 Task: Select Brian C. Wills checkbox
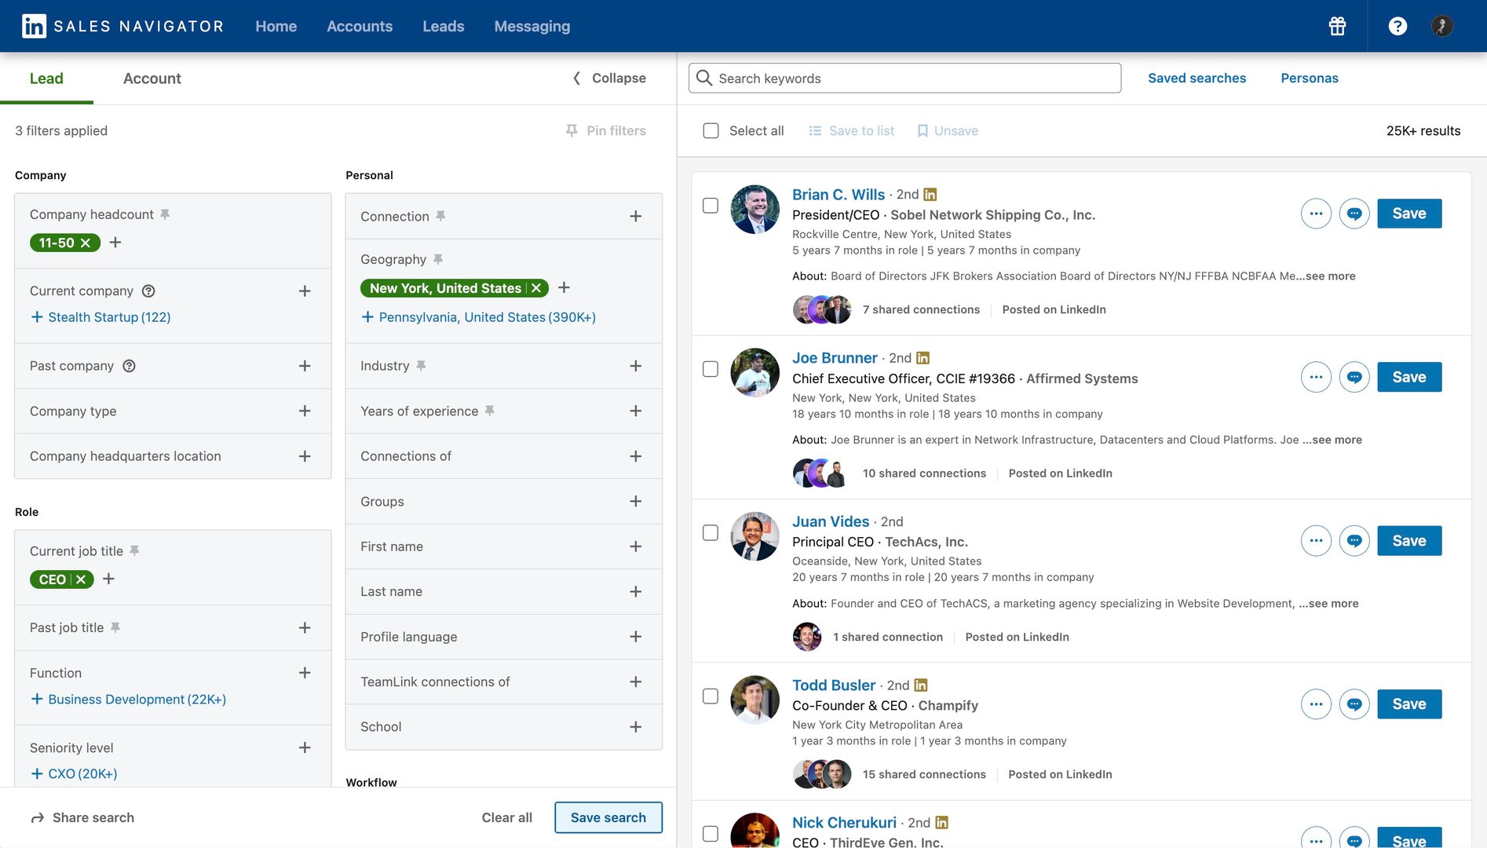(x=711, y=206)
